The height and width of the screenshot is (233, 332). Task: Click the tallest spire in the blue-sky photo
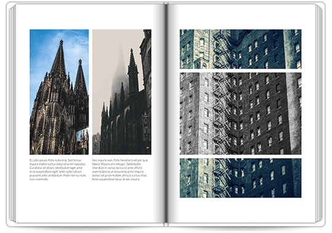[x=60, y=59]
